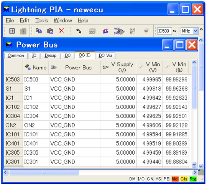Click the IC305 name cell
The height and width of the screenshot is (185, 207).
point(36,152)
